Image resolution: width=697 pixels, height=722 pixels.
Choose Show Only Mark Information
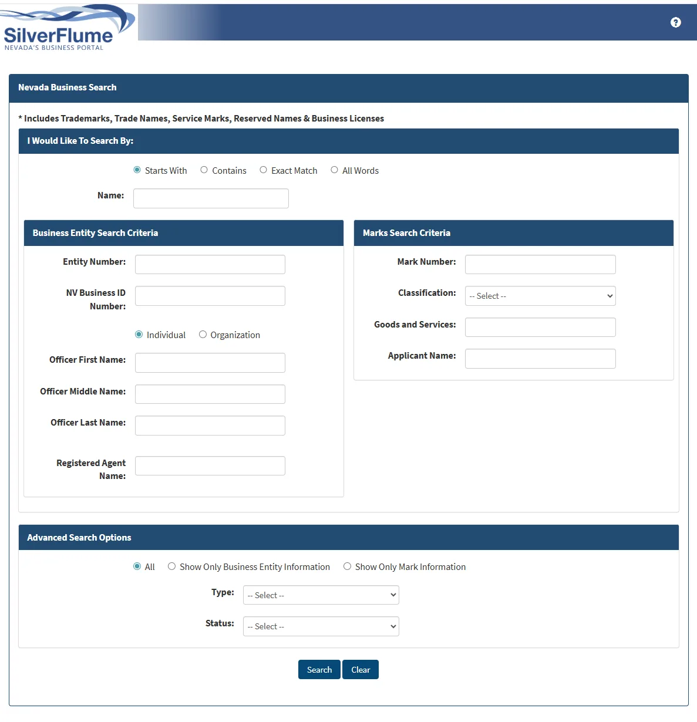click(347, 566)
